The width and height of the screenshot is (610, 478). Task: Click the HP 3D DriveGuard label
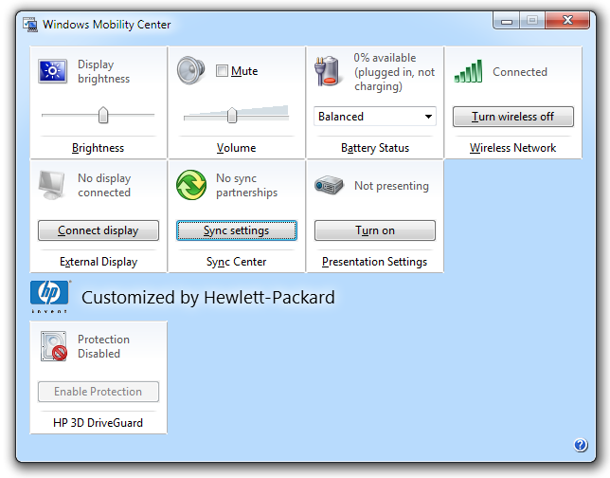point(99,423)
